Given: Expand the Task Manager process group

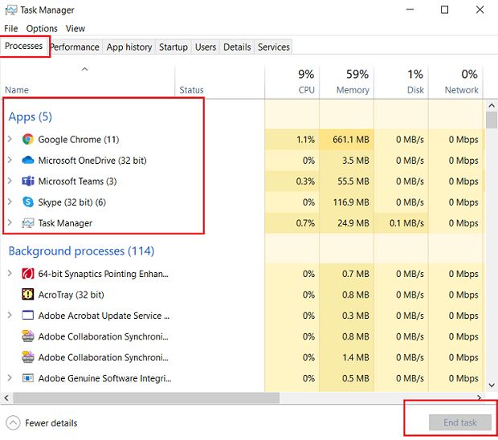Looking at the screenshot, I should 10,223.
